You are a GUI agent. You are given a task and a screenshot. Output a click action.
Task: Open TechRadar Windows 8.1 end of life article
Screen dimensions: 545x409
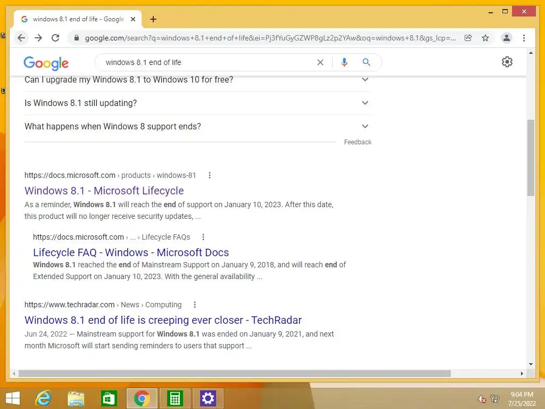pyautogui.click(x=163, y=320)
